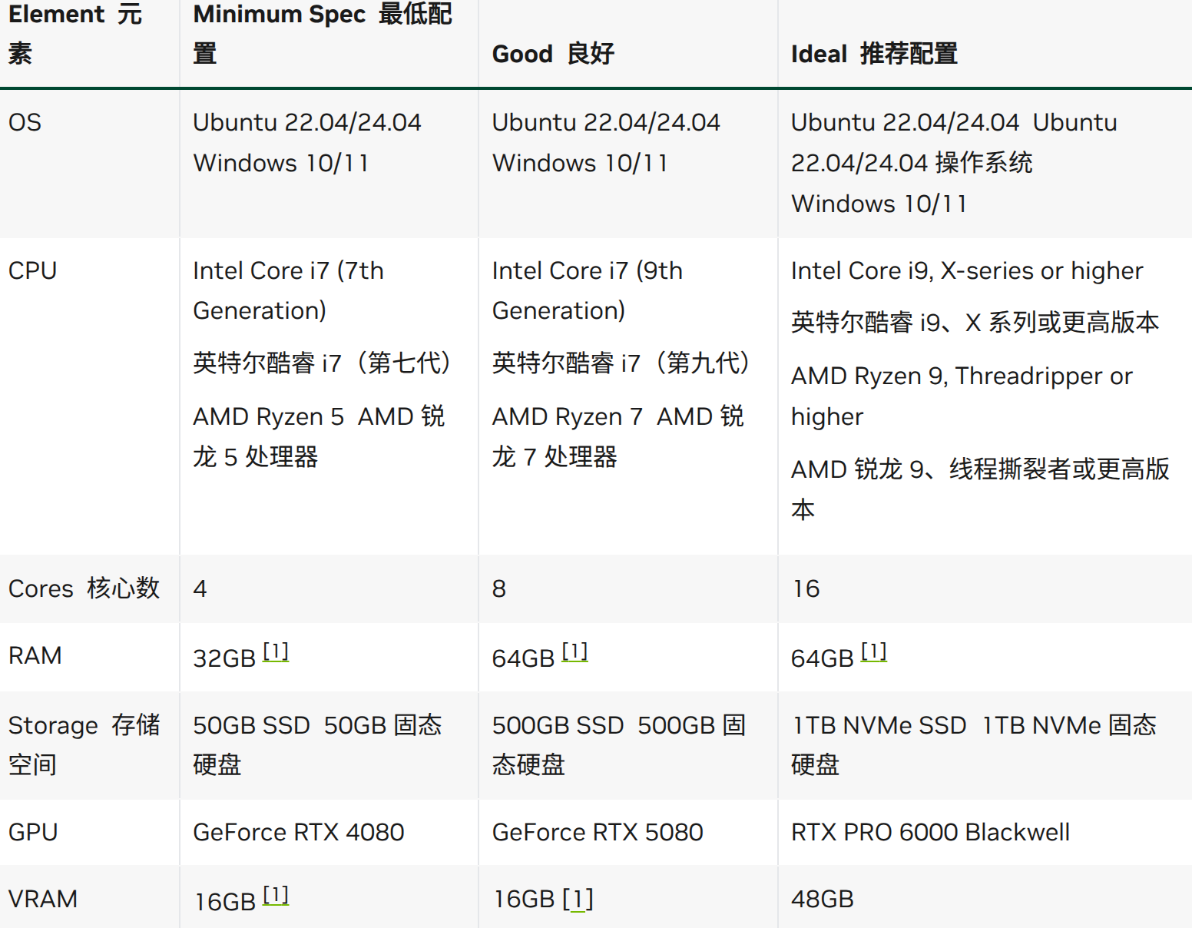Click the "48GB" VRAM value
Viewport: 1192px width, 928px height.
tap(823, 899)
